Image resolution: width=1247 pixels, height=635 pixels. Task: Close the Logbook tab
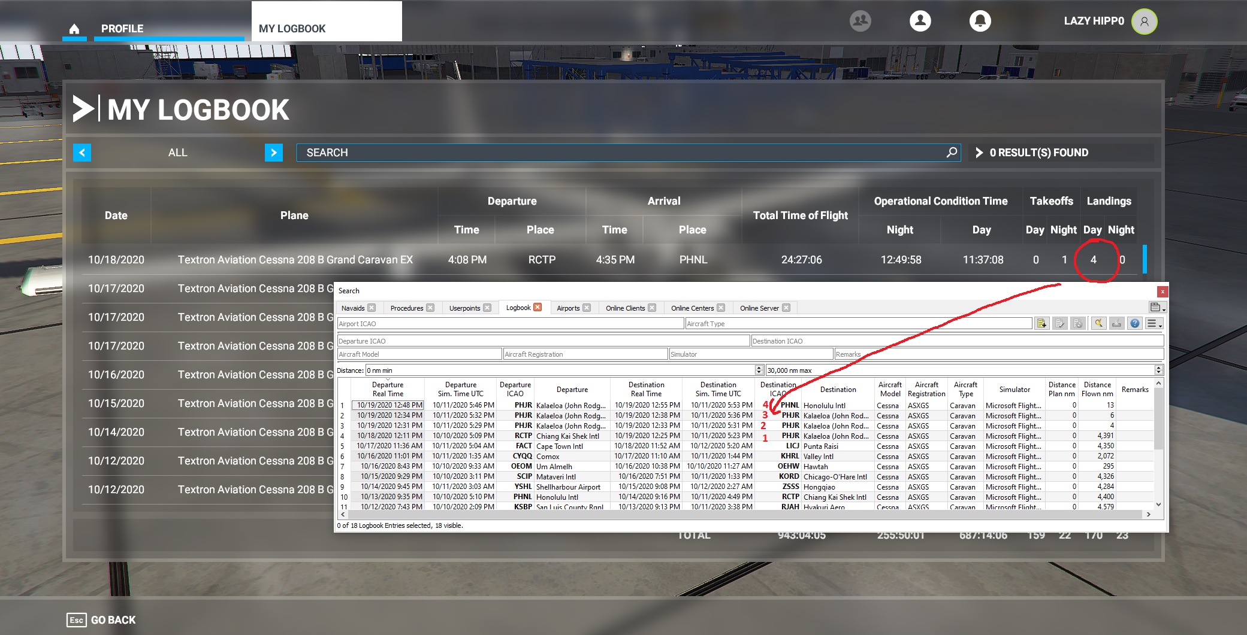point(539,306)
